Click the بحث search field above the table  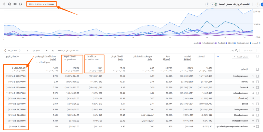(x=232, y=50)
